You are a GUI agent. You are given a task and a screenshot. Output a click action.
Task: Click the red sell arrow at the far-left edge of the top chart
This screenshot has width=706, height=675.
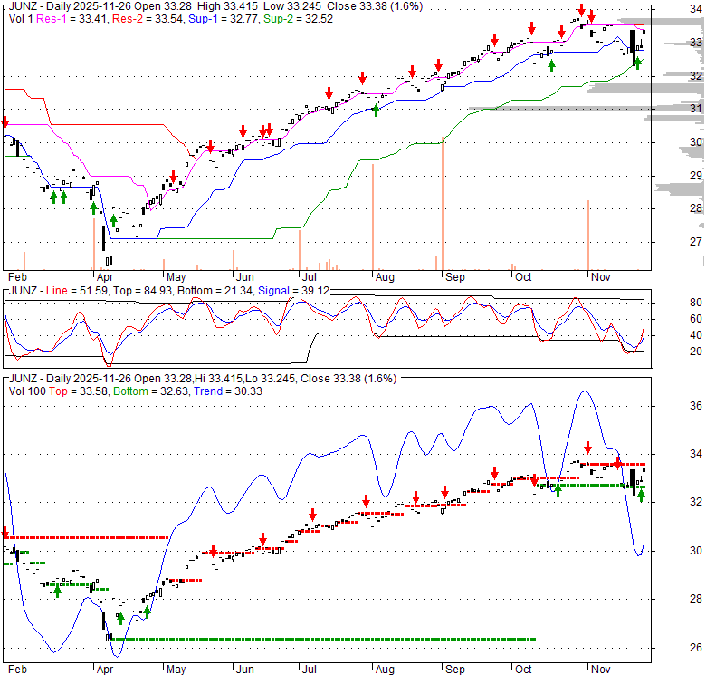tap(5, 121)
